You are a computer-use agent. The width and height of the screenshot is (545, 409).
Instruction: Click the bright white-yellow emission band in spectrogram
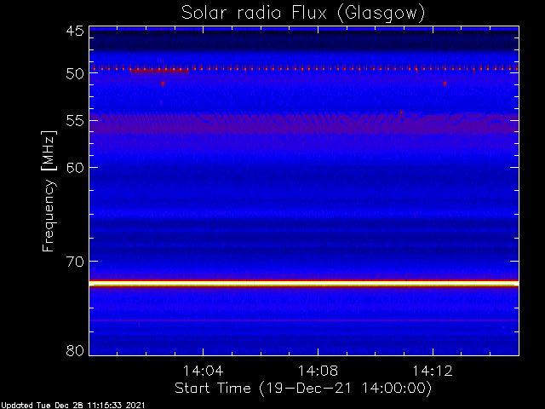coord(304,284)
